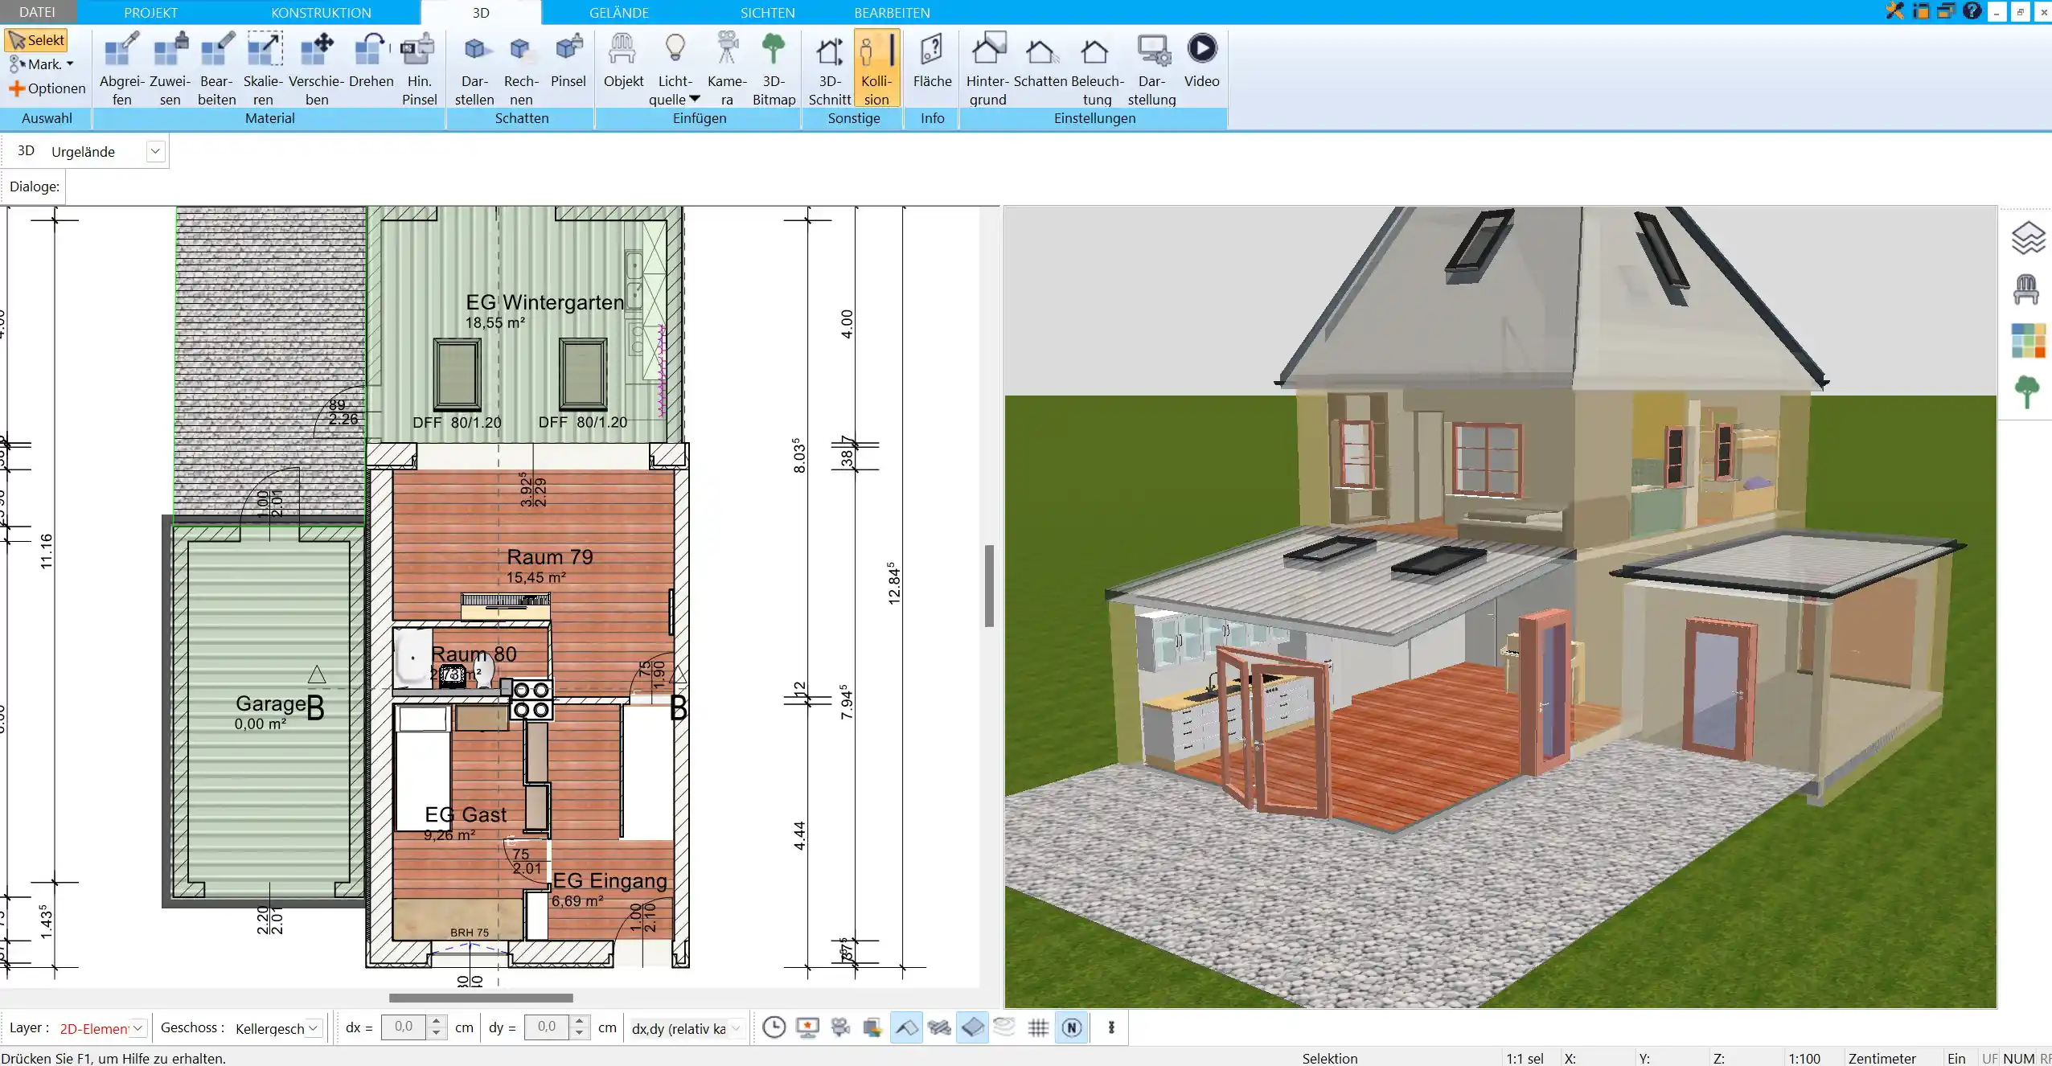
Task: Select the Pinsel shadow tool
Action: 568,61
